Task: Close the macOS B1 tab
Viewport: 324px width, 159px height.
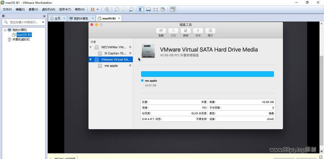Action: [119, 18]
